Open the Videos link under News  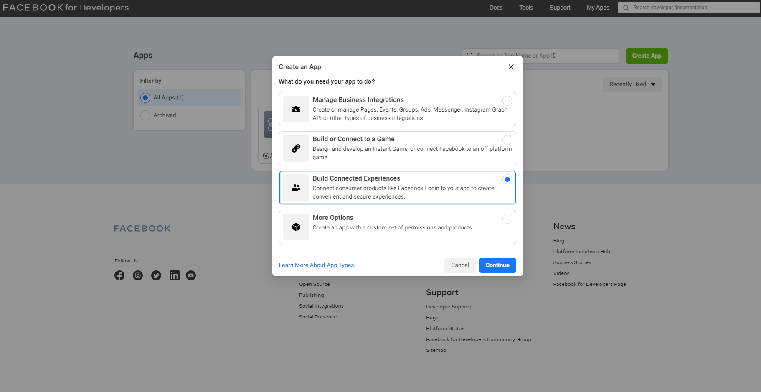pyautogui.click(x=561, y=273)
